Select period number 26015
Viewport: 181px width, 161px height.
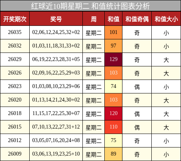15,127
